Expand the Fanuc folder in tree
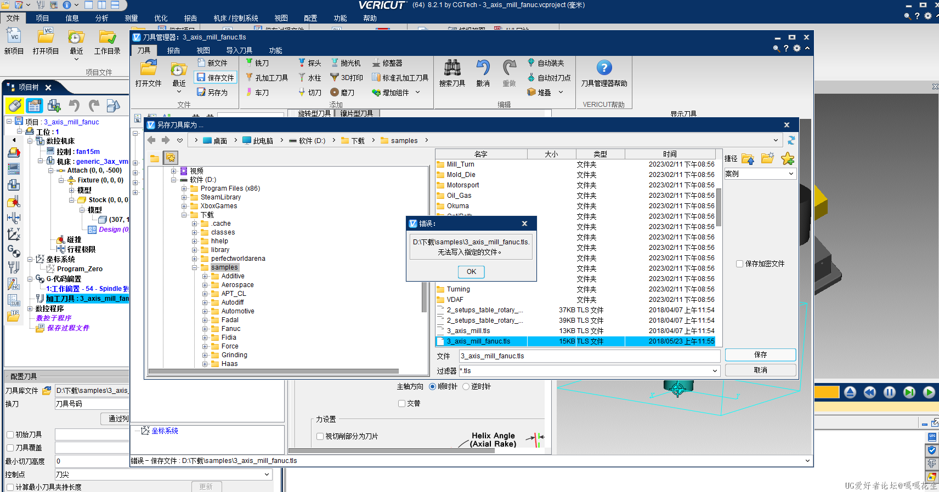Image resolution: width=939 pixels, height=492 pixels. point(205,329)
